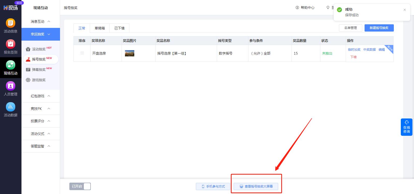Viewport: 414px width, 194px height.
Task: Click 临时加奖 link for 开盘选房
Action: pos(354,50)
